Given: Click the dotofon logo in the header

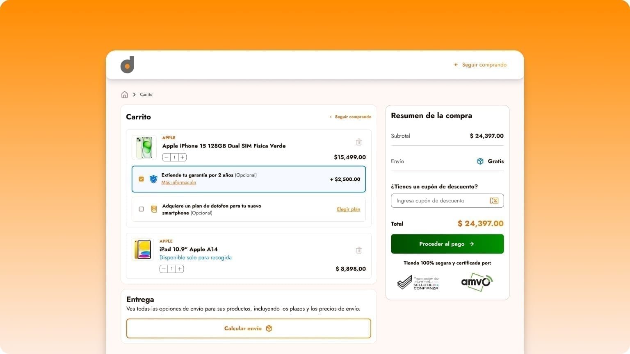Looking at the screenshot, I should 127,65.
